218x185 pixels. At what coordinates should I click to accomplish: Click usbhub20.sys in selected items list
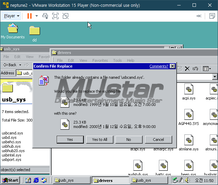[x=13, y=151]
